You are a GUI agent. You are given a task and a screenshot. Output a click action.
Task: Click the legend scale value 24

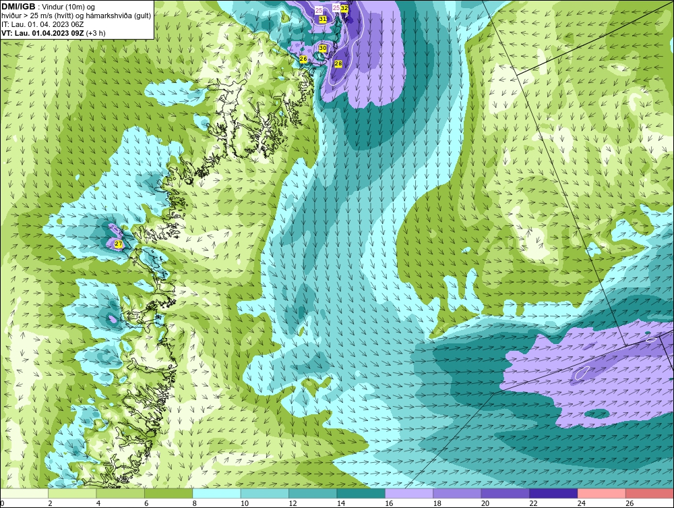[582, 503]
